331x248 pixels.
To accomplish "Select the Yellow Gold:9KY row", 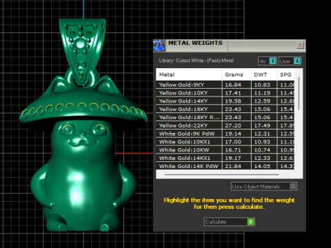I will click(225, 85).
